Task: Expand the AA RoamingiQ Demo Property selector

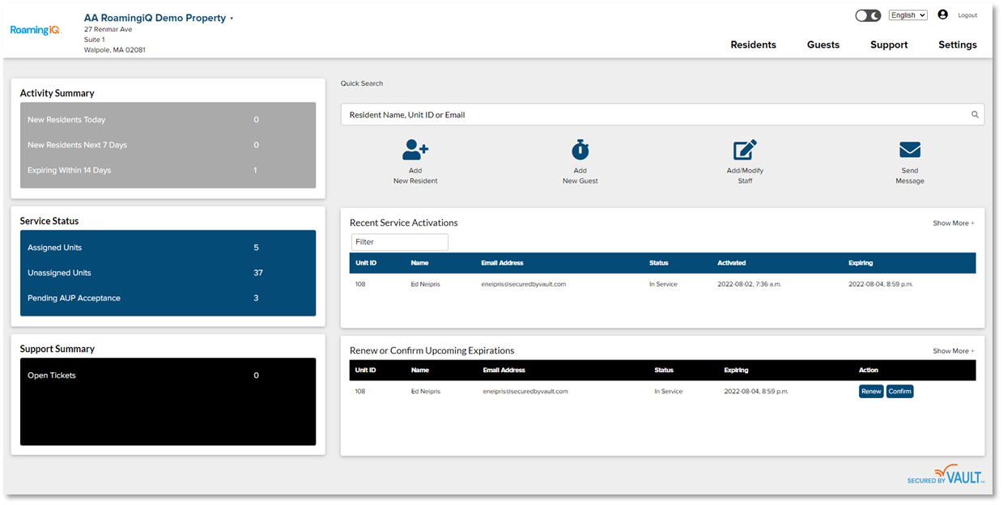Action: pos(232,19)
